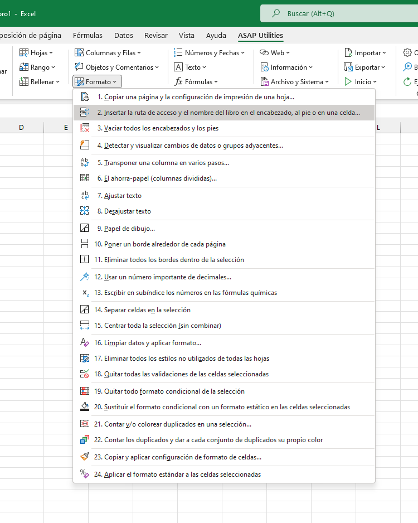Switch to the Fórmulas ribbon tab

pyautogui.click(x=88, y=35)
